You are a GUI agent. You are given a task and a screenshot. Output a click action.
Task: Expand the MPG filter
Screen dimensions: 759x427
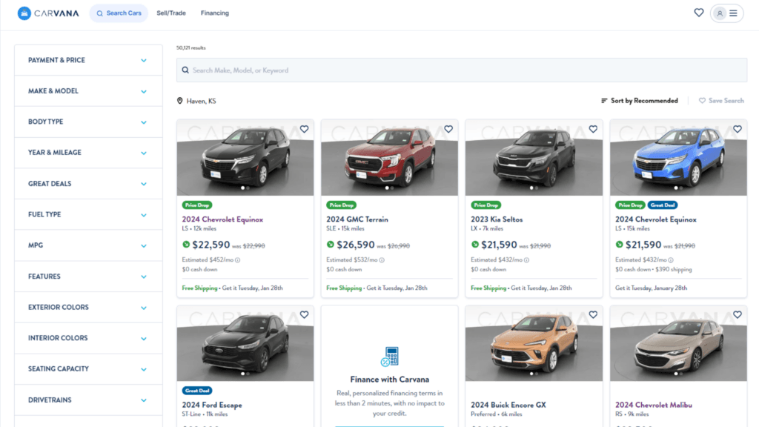88,245
